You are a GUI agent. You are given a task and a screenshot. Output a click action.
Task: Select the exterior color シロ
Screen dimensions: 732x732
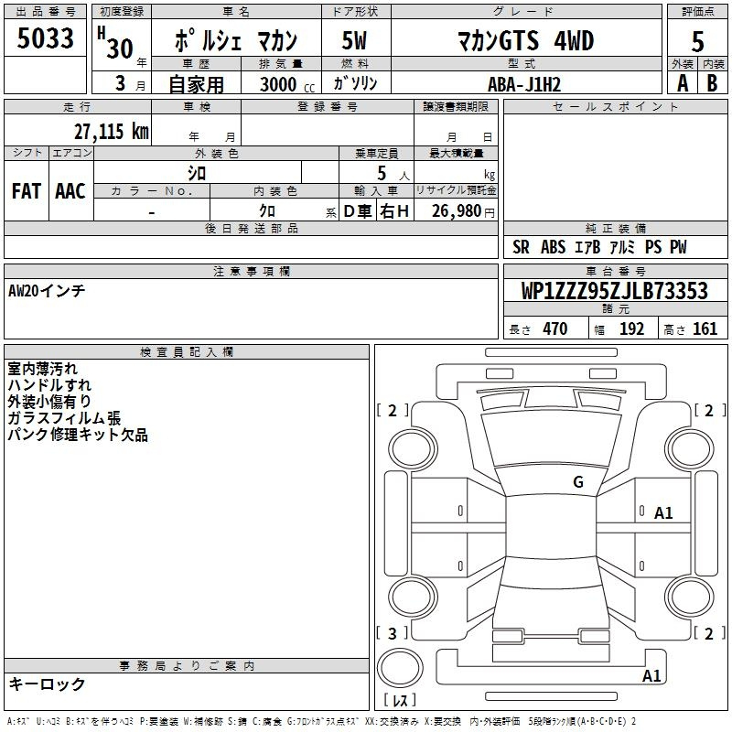point(197,173)
